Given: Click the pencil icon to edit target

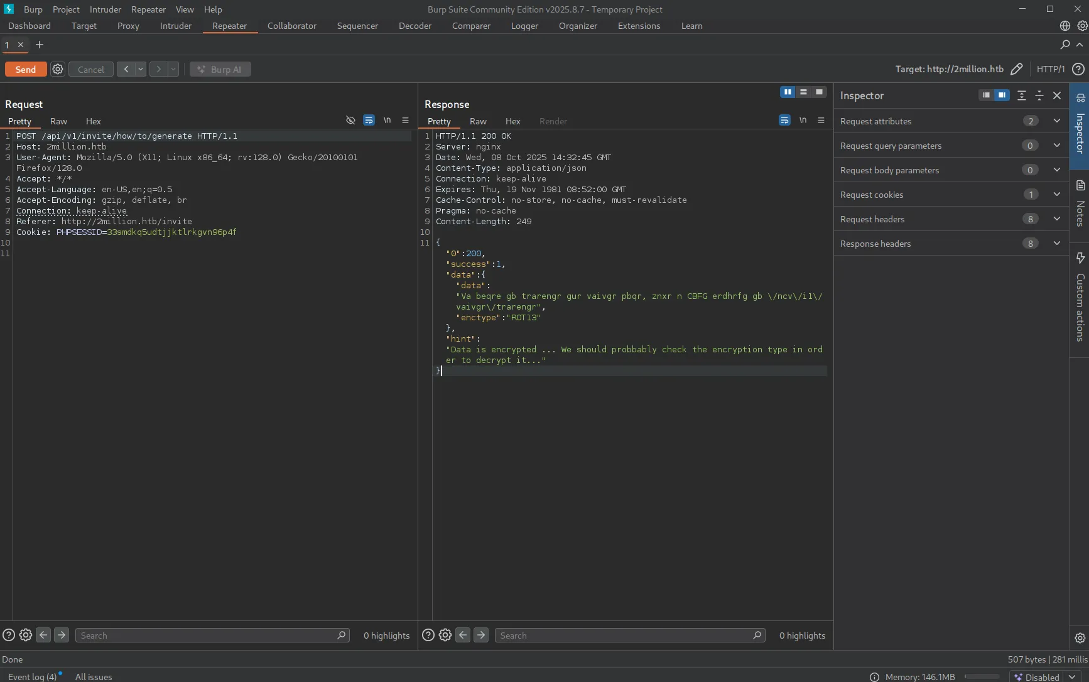Looking at the screenshot, I should [x=1016, y=69].
